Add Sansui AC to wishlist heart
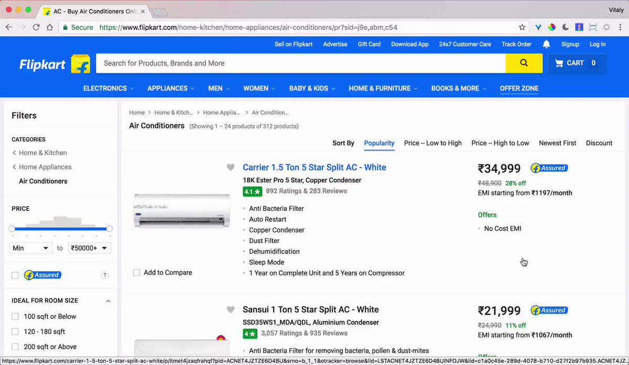 tap(230, 310)
